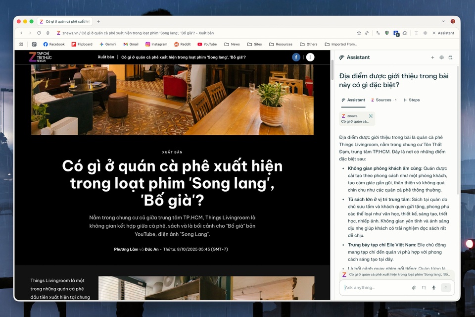
Task: Switch to the Steps tab
Action: (x=412, y=100)
